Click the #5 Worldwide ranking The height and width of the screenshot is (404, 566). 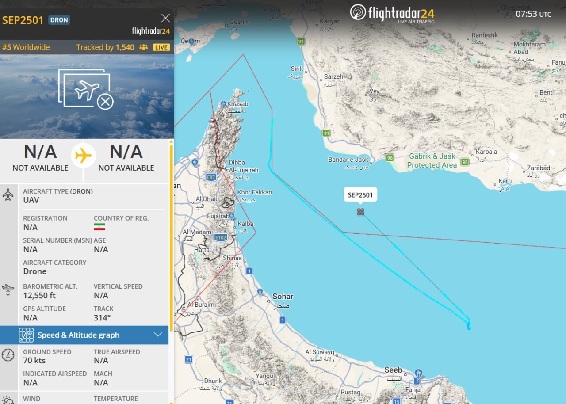(x=26, y=47)
